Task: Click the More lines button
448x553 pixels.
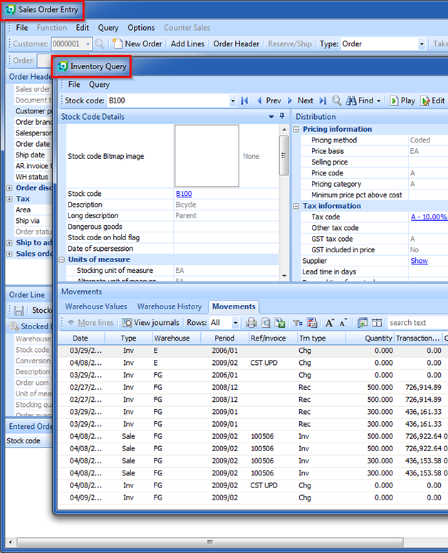Action: click(x=90, y=323)
